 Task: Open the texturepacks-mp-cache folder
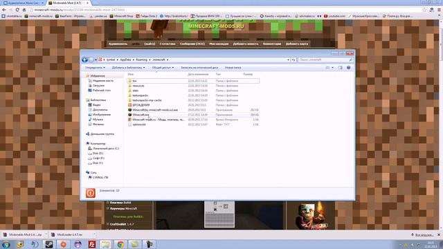[x=147, y=100]
